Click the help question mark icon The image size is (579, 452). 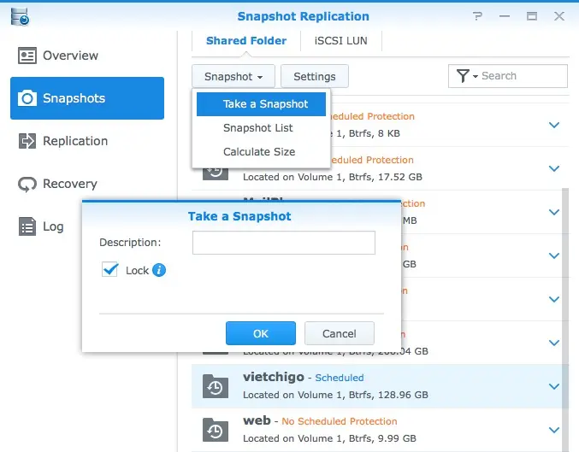(x=477, y=16)
